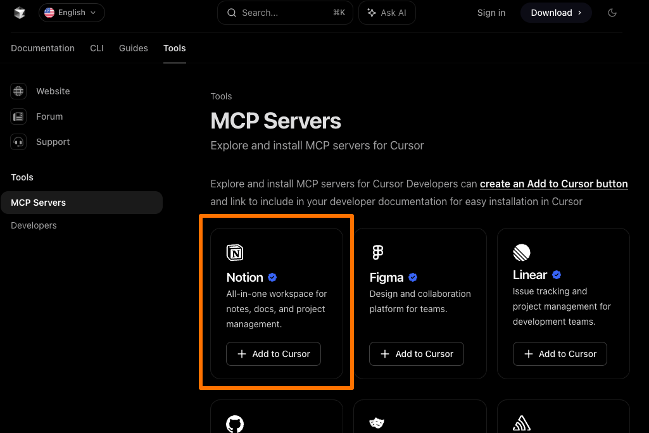Click the magnifier search icon
649x433 pixels.
click(232, 13)
